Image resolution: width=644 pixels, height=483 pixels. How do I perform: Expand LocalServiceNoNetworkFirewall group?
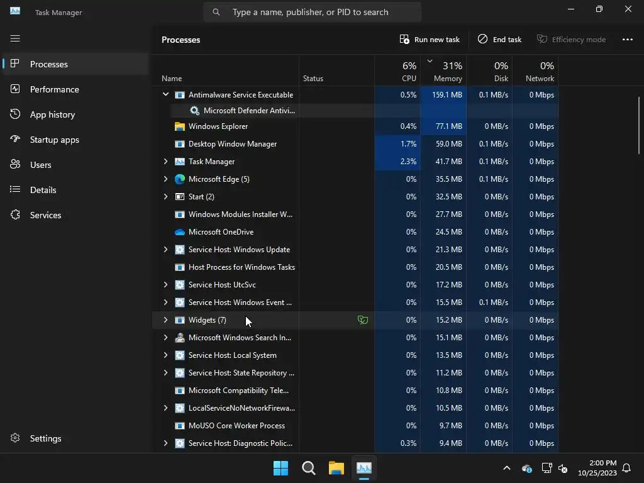(x=165, y=408)
